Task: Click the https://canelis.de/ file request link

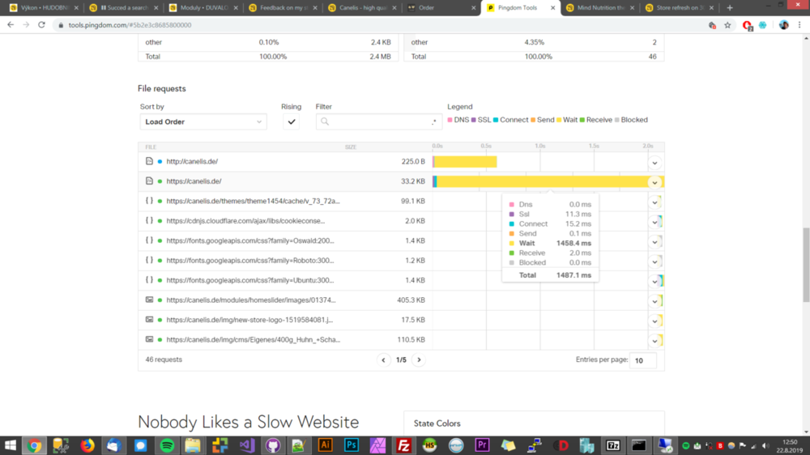Action: [x=194, y=181]
